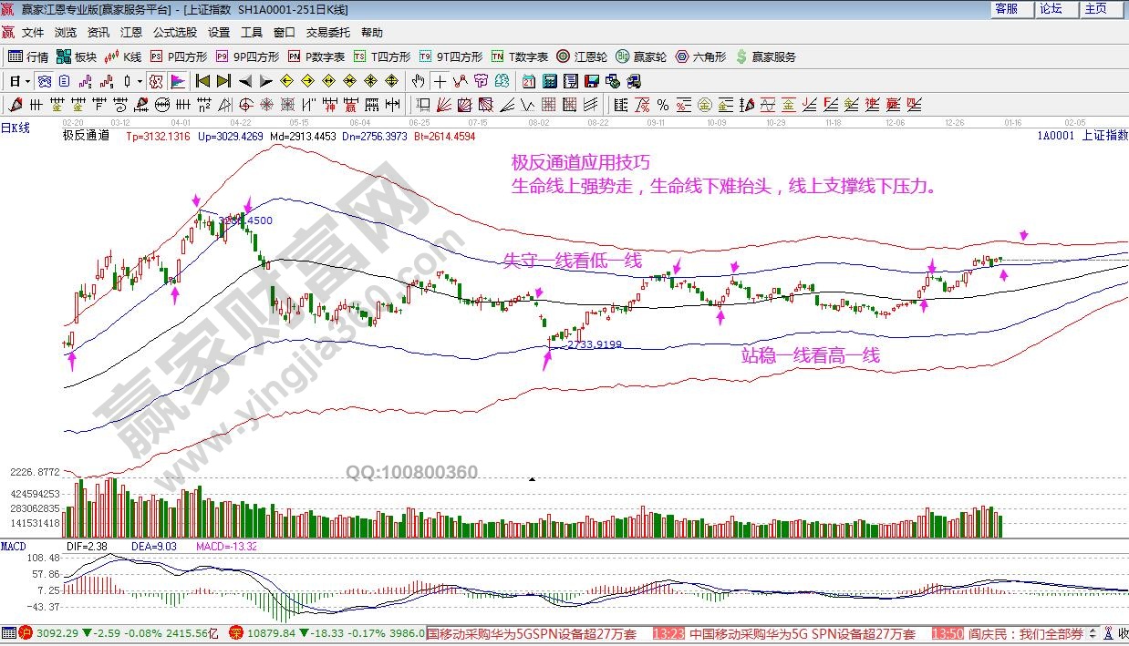The width and height of the screenshot is (1129, 646).
Task: Toggle the flag marker toolbar button
Action: [x=177, y=81]
